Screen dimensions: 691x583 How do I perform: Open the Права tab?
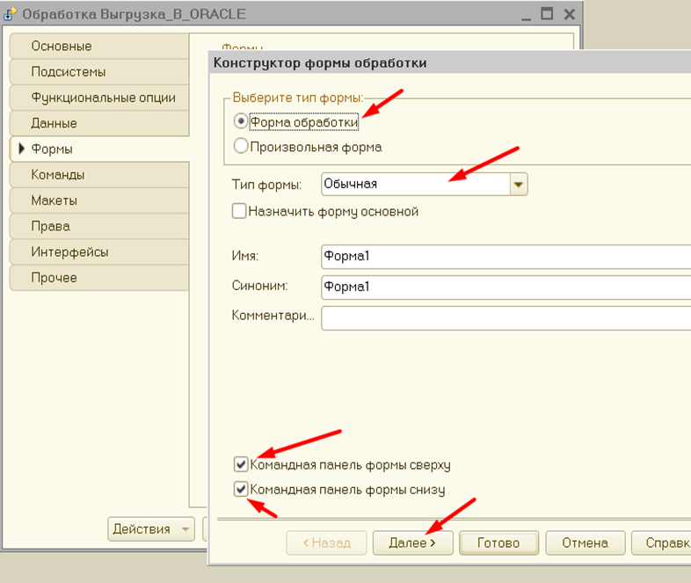click(99, 226)
